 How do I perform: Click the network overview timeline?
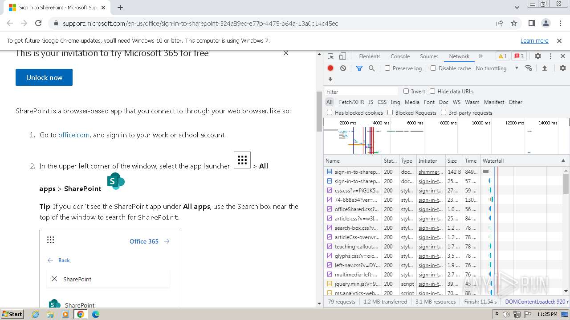(x=446, y=136)
